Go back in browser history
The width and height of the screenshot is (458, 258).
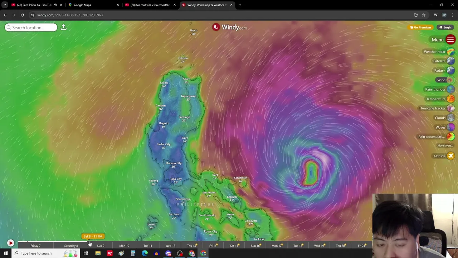point(5,15)
